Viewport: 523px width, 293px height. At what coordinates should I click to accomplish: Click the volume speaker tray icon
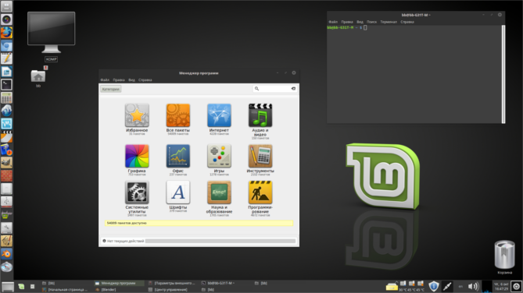473,286
